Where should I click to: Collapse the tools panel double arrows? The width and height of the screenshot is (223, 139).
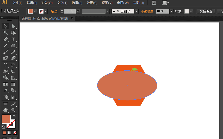click(x=2, y=17)
